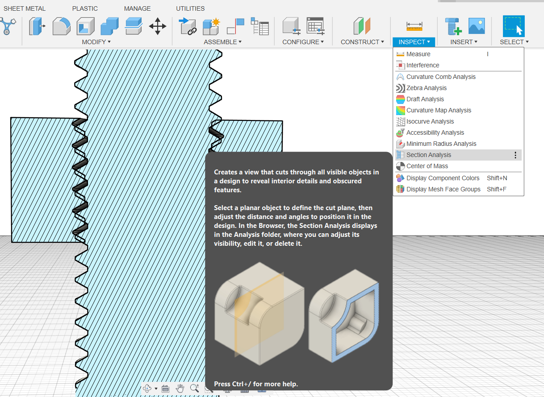This screenshot has width=544, height=397.
Task: Open the SHEET METAL tab
Action: (x=25, y=8)
